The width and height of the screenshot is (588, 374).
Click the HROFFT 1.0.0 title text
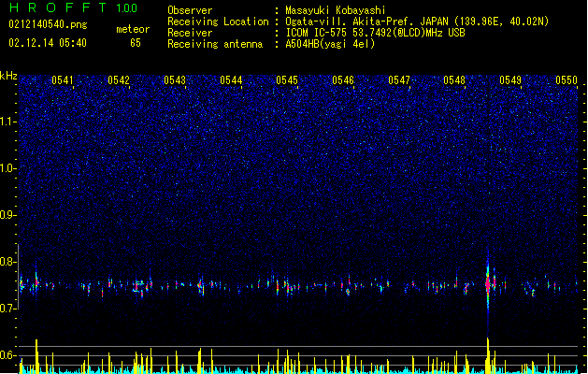point(74,7)
